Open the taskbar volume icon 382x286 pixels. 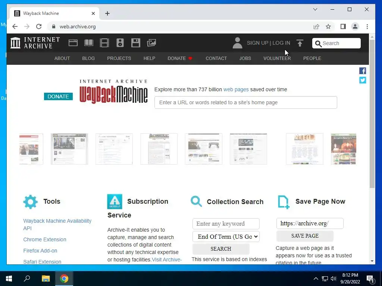[x=334, y=279]
